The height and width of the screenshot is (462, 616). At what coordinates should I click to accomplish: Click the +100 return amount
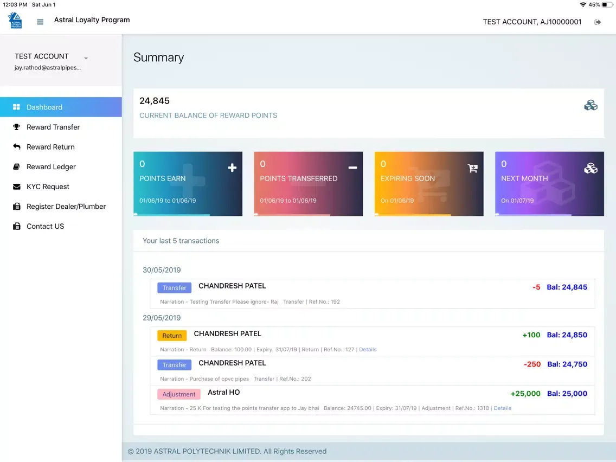point(531,335)
